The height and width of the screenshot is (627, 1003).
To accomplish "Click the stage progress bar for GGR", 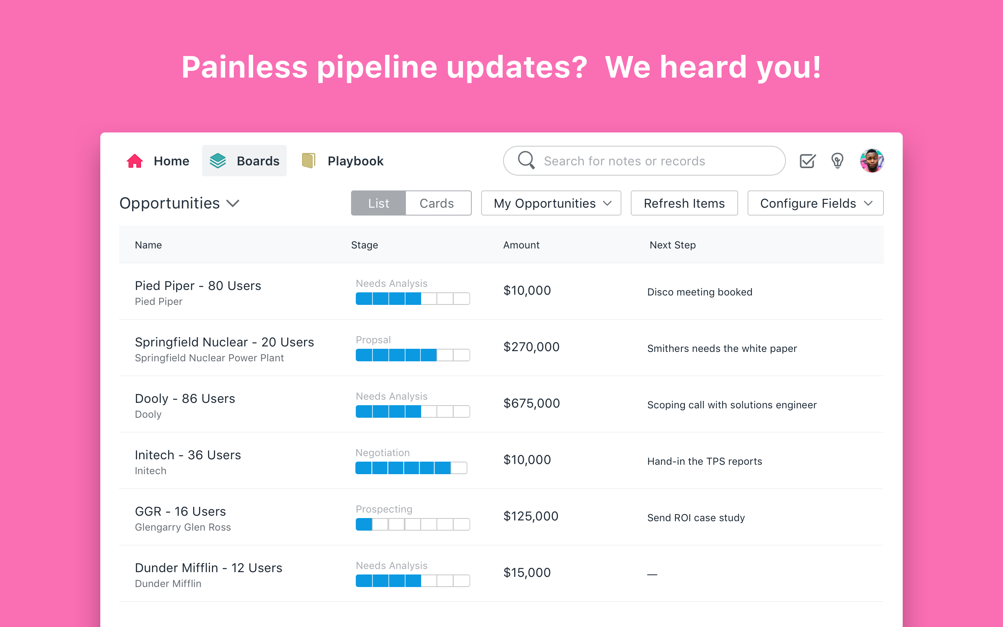I will click(x=413, y=524).
